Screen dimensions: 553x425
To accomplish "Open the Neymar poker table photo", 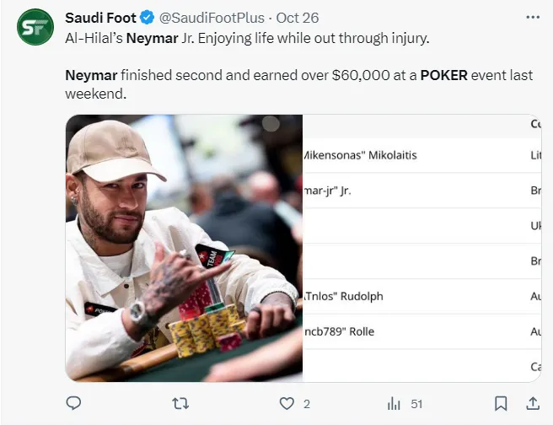I will click(184, 248).
